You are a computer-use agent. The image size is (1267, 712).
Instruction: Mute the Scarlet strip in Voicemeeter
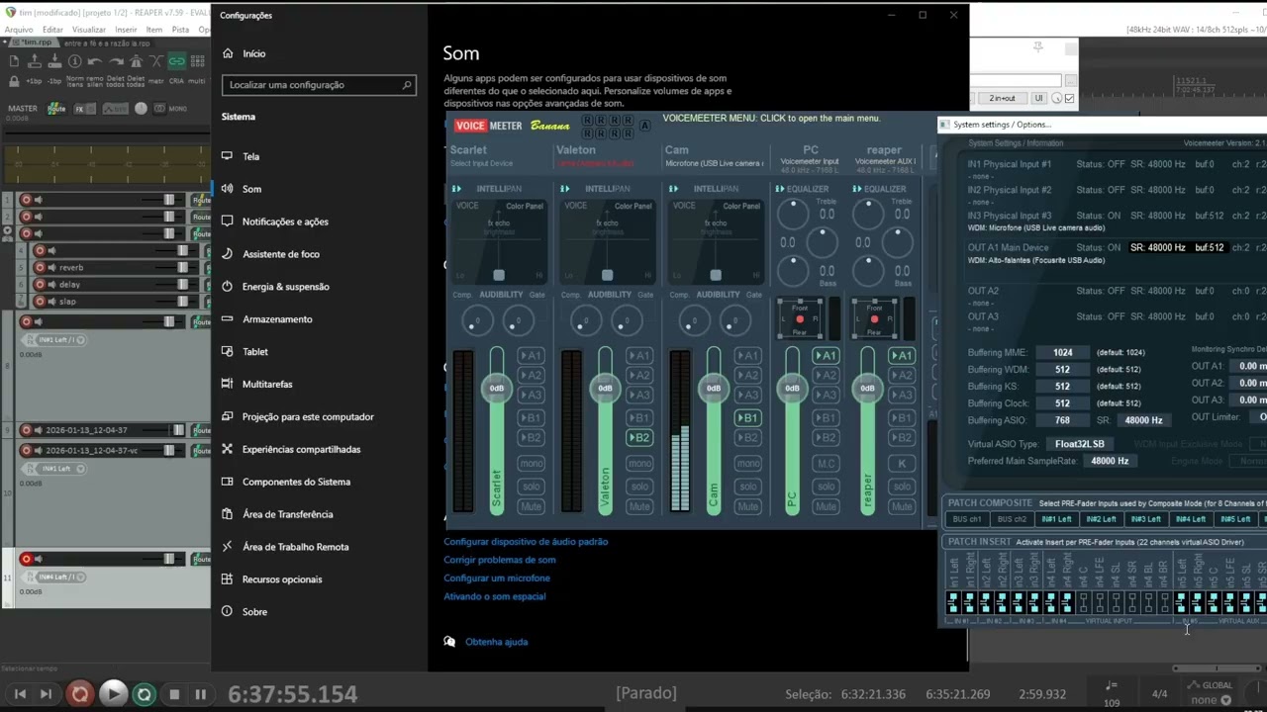click(x=532, y=506)
